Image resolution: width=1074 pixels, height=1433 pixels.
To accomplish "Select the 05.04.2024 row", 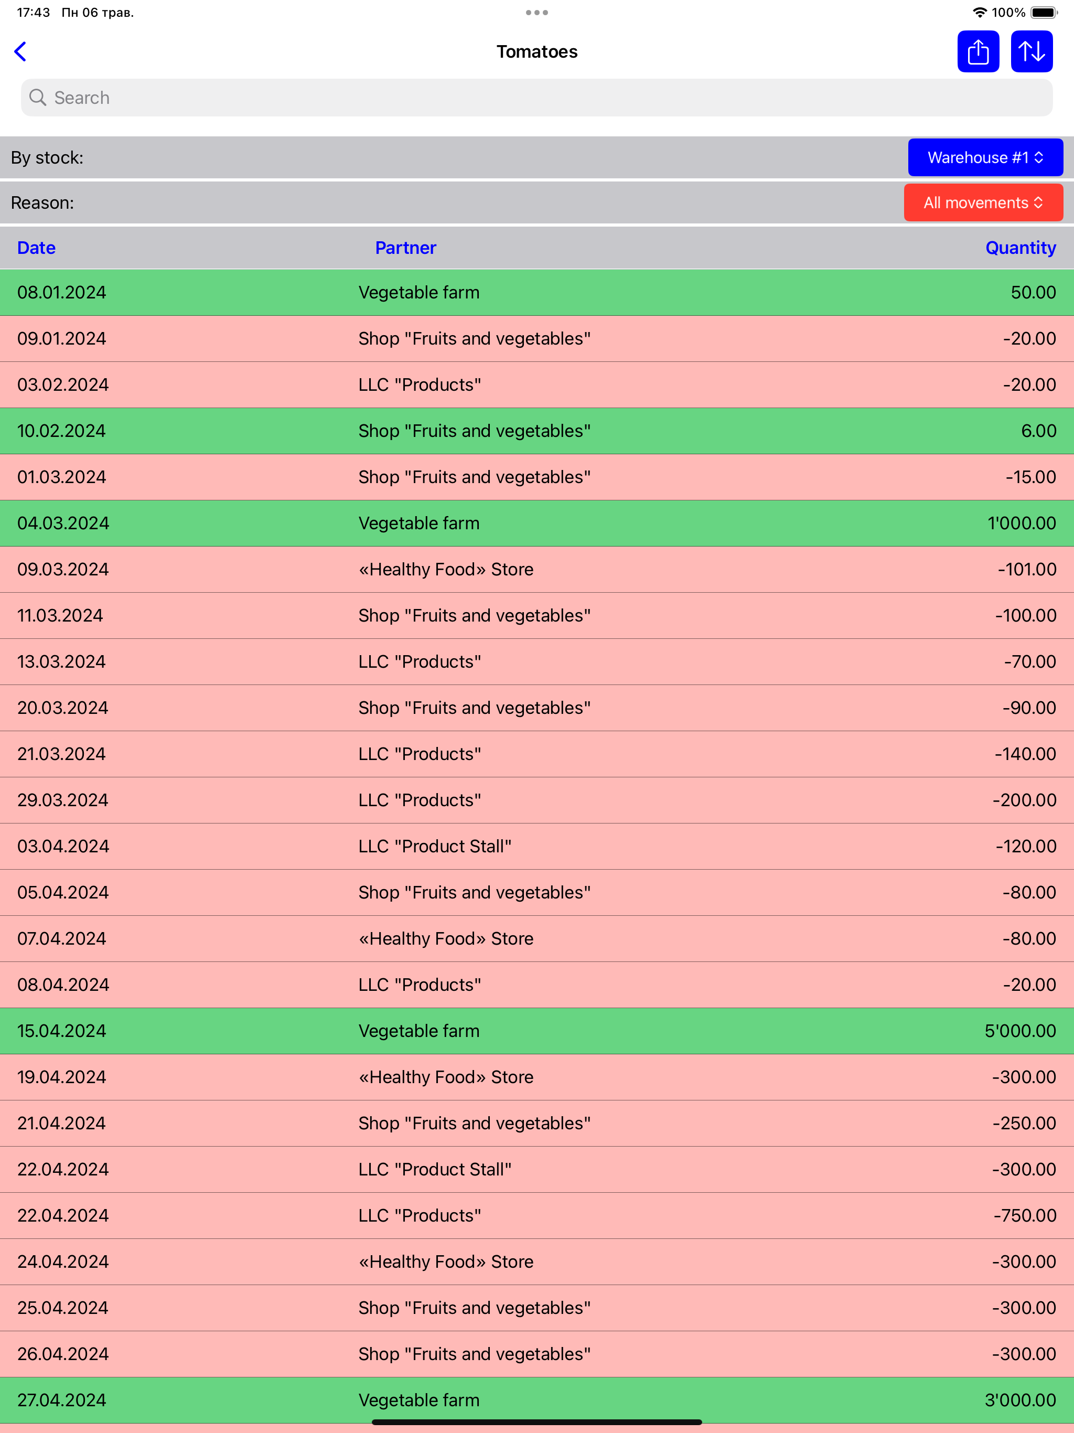I will (x=537, y=893).
